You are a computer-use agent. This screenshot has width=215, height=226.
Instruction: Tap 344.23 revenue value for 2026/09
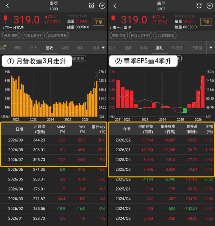tap(39, 140)
